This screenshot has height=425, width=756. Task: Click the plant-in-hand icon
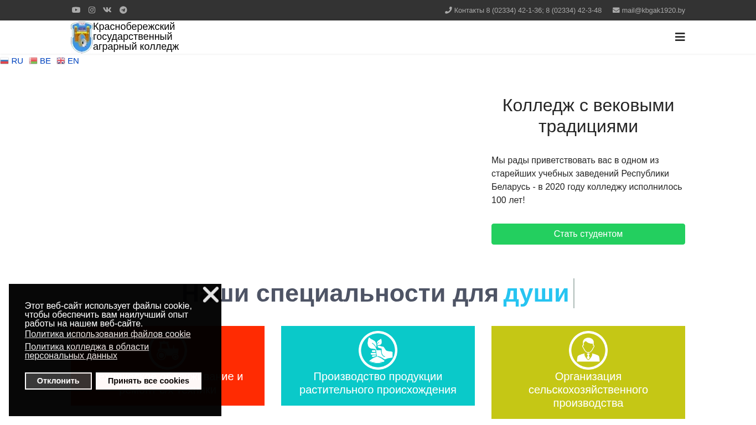(378, 350)
